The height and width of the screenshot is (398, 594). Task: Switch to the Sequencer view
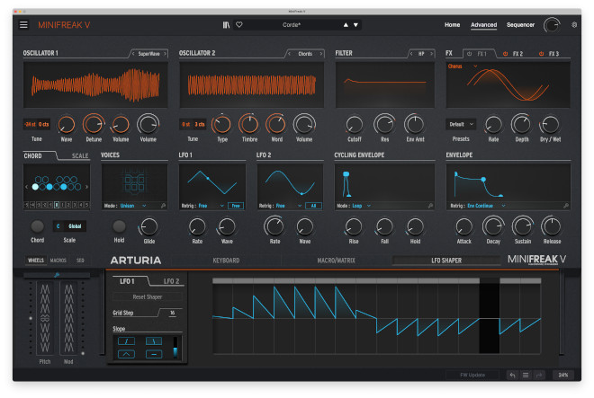tap(520, 24)
